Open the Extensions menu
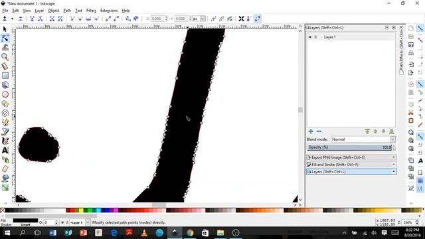425x239 pixels. tap(109, 11)
